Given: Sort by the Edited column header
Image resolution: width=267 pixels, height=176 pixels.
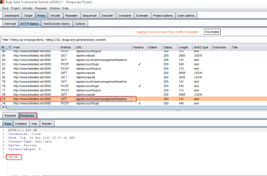Looking at the screenshot, I should (154, 47).
